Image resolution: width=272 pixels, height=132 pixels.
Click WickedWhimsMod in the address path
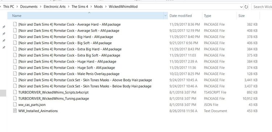click(x=123, y=7)
